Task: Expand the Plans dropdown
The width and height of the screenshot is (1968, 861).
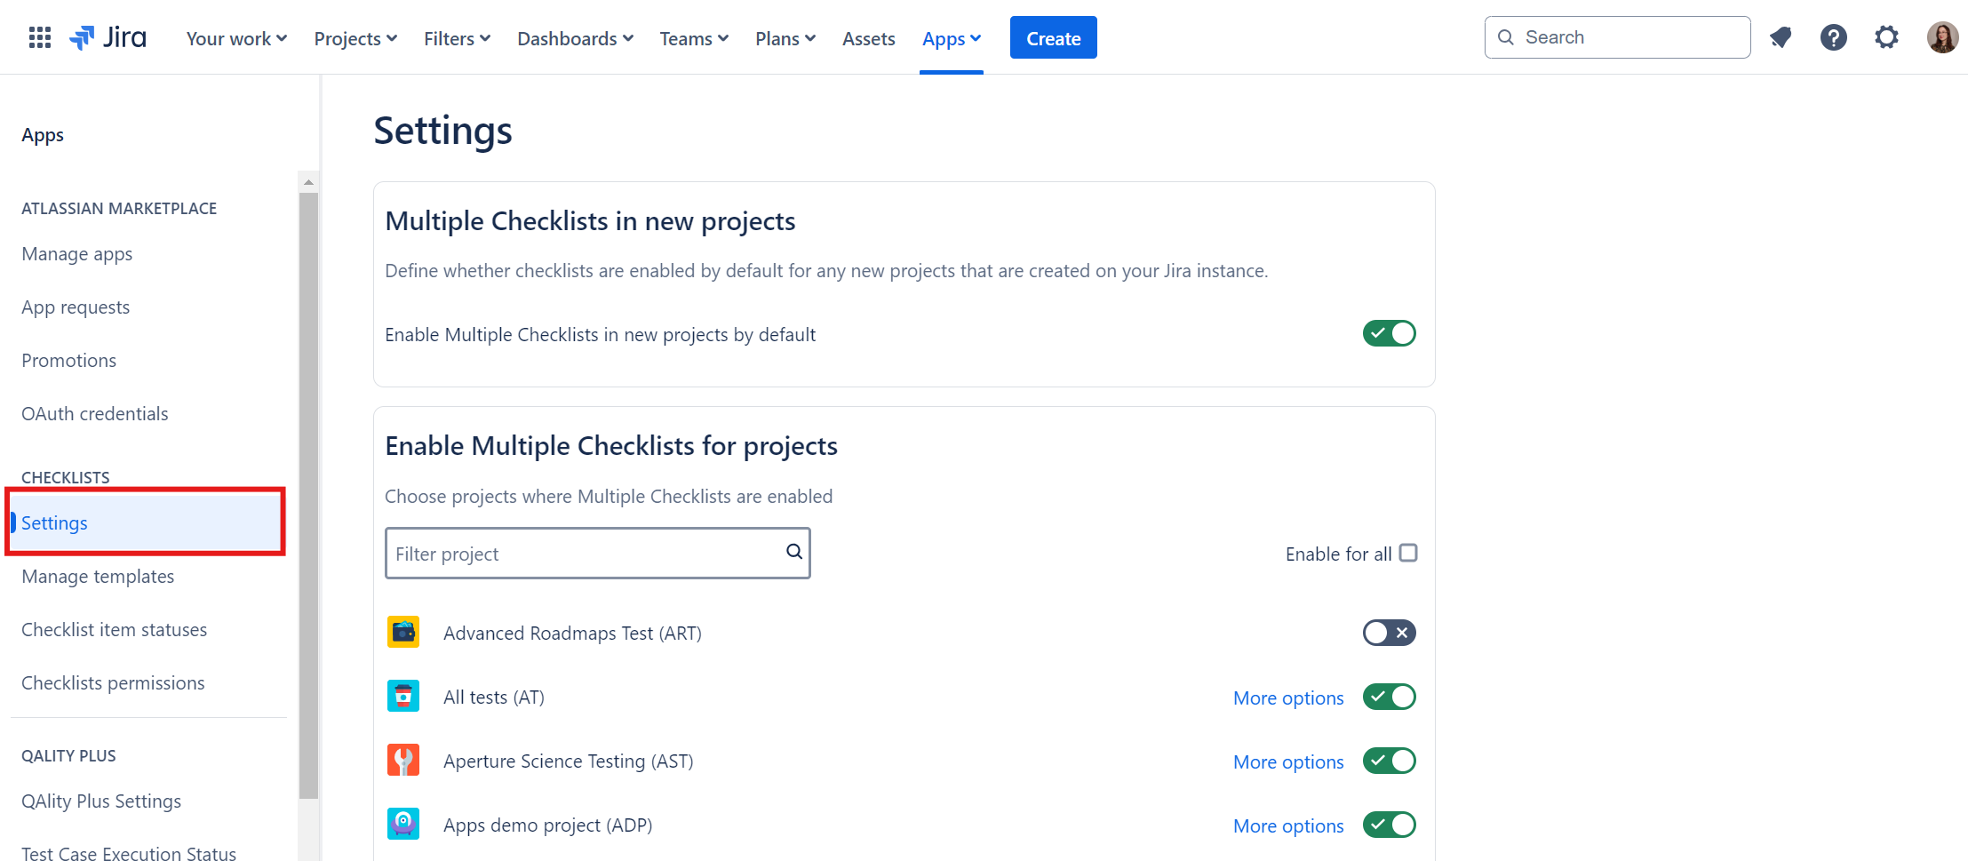Action: point(785,38)
